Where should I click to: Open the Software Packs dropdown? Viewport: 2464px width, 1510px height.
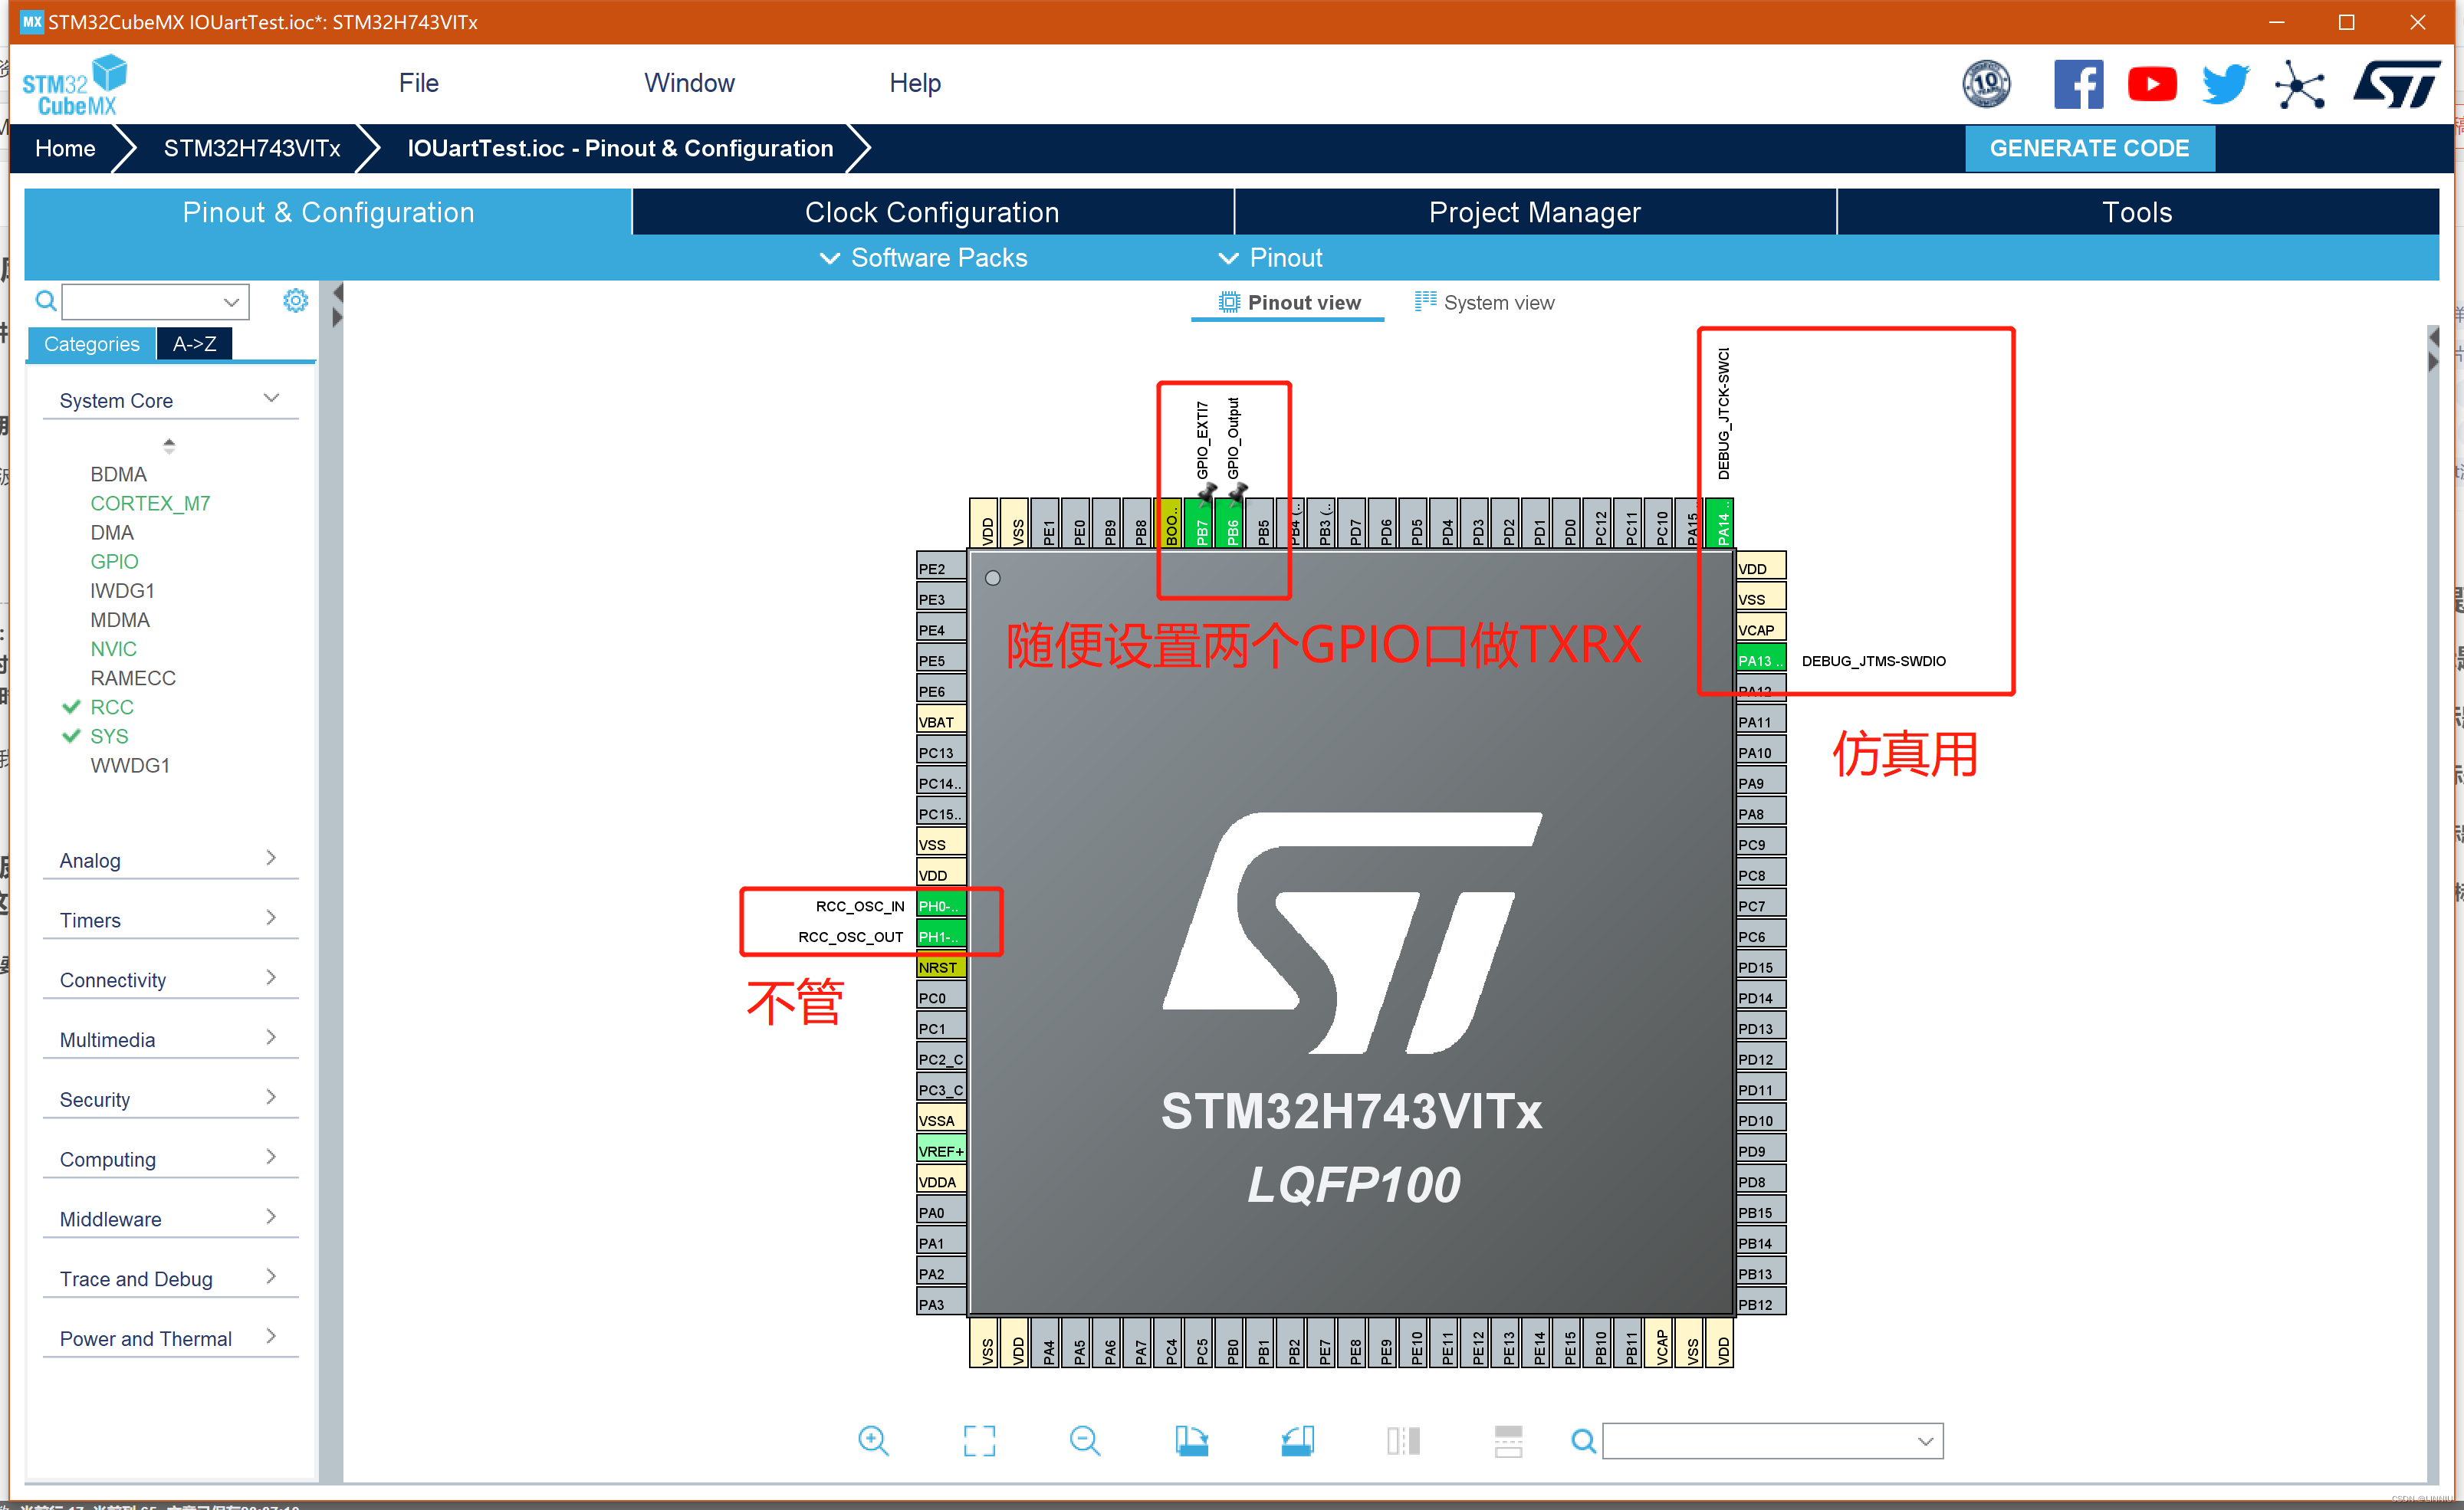point(924,258)
